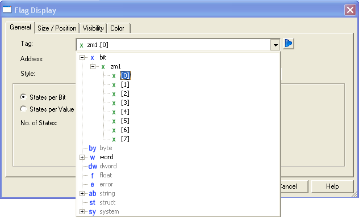Select the [5] bit entry

125,121
